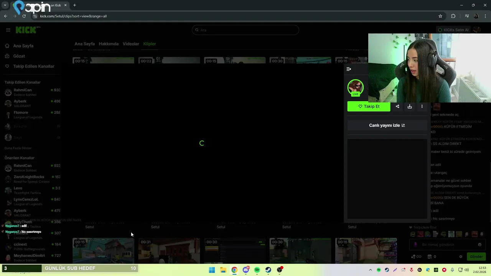Insert the first yellow emote in chat emote row

click(x=413, y=234)
